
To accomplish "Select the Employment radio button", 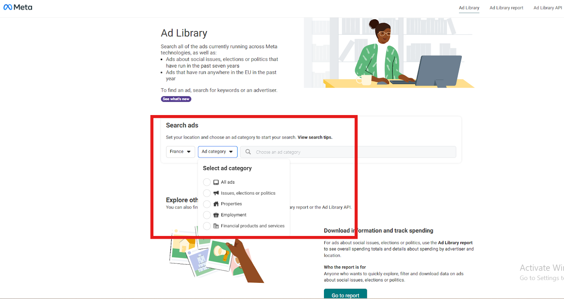I will 207,215.
